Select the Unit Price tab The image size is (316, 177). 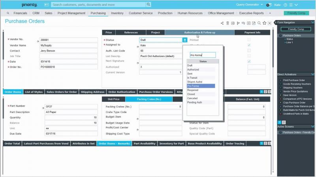(113, 99)
